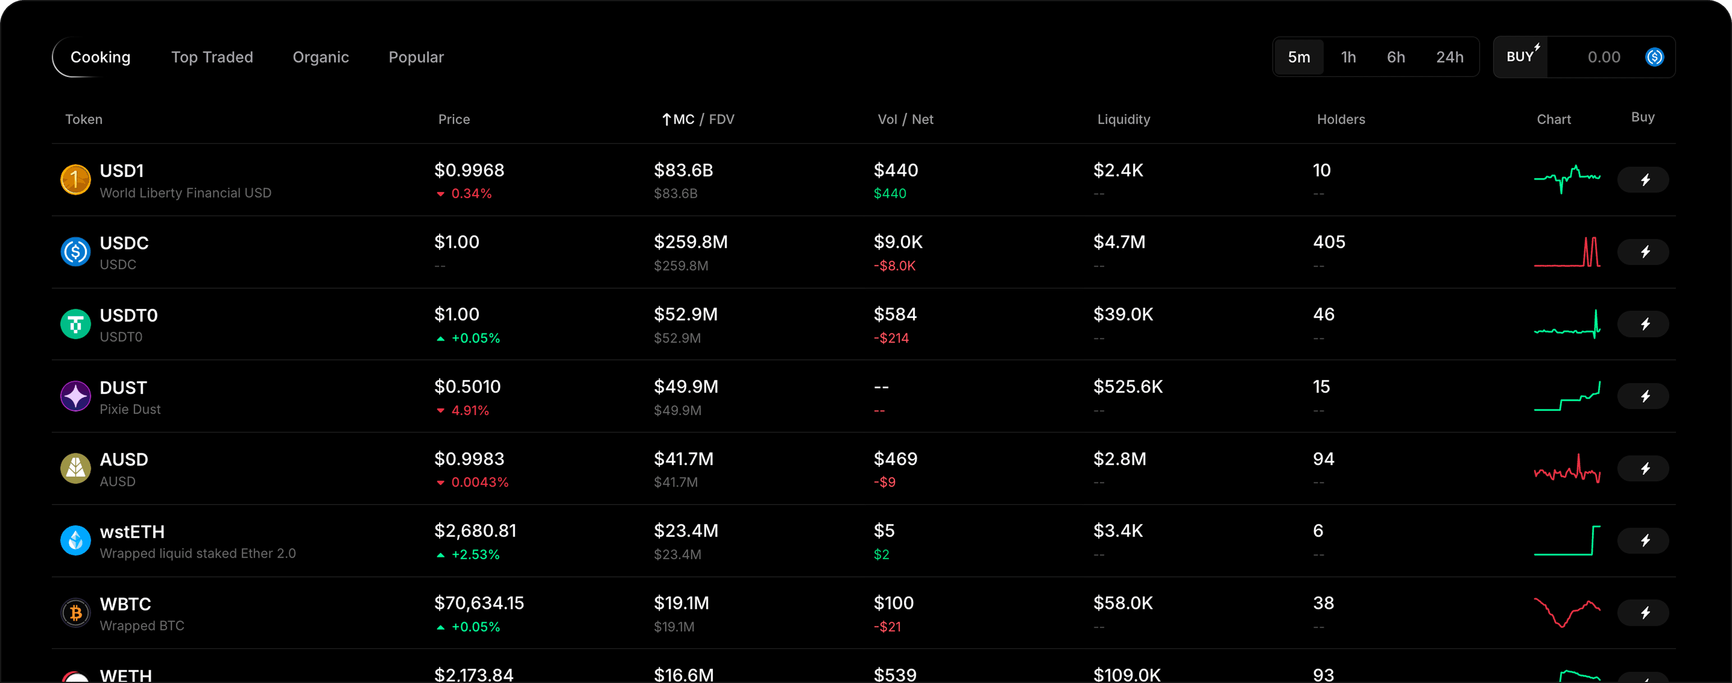1732x683 pixels.
Task: Click the wstETH token logo
Action: coord(75,541)
